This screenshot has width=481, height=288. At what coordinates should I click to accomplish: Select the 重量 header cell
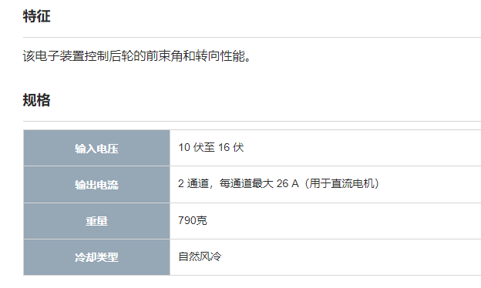[x=96, y=221]
